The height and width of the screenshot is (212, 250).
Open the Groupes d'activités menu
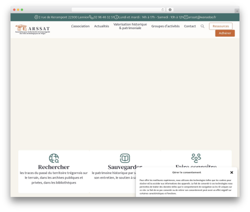165,26
